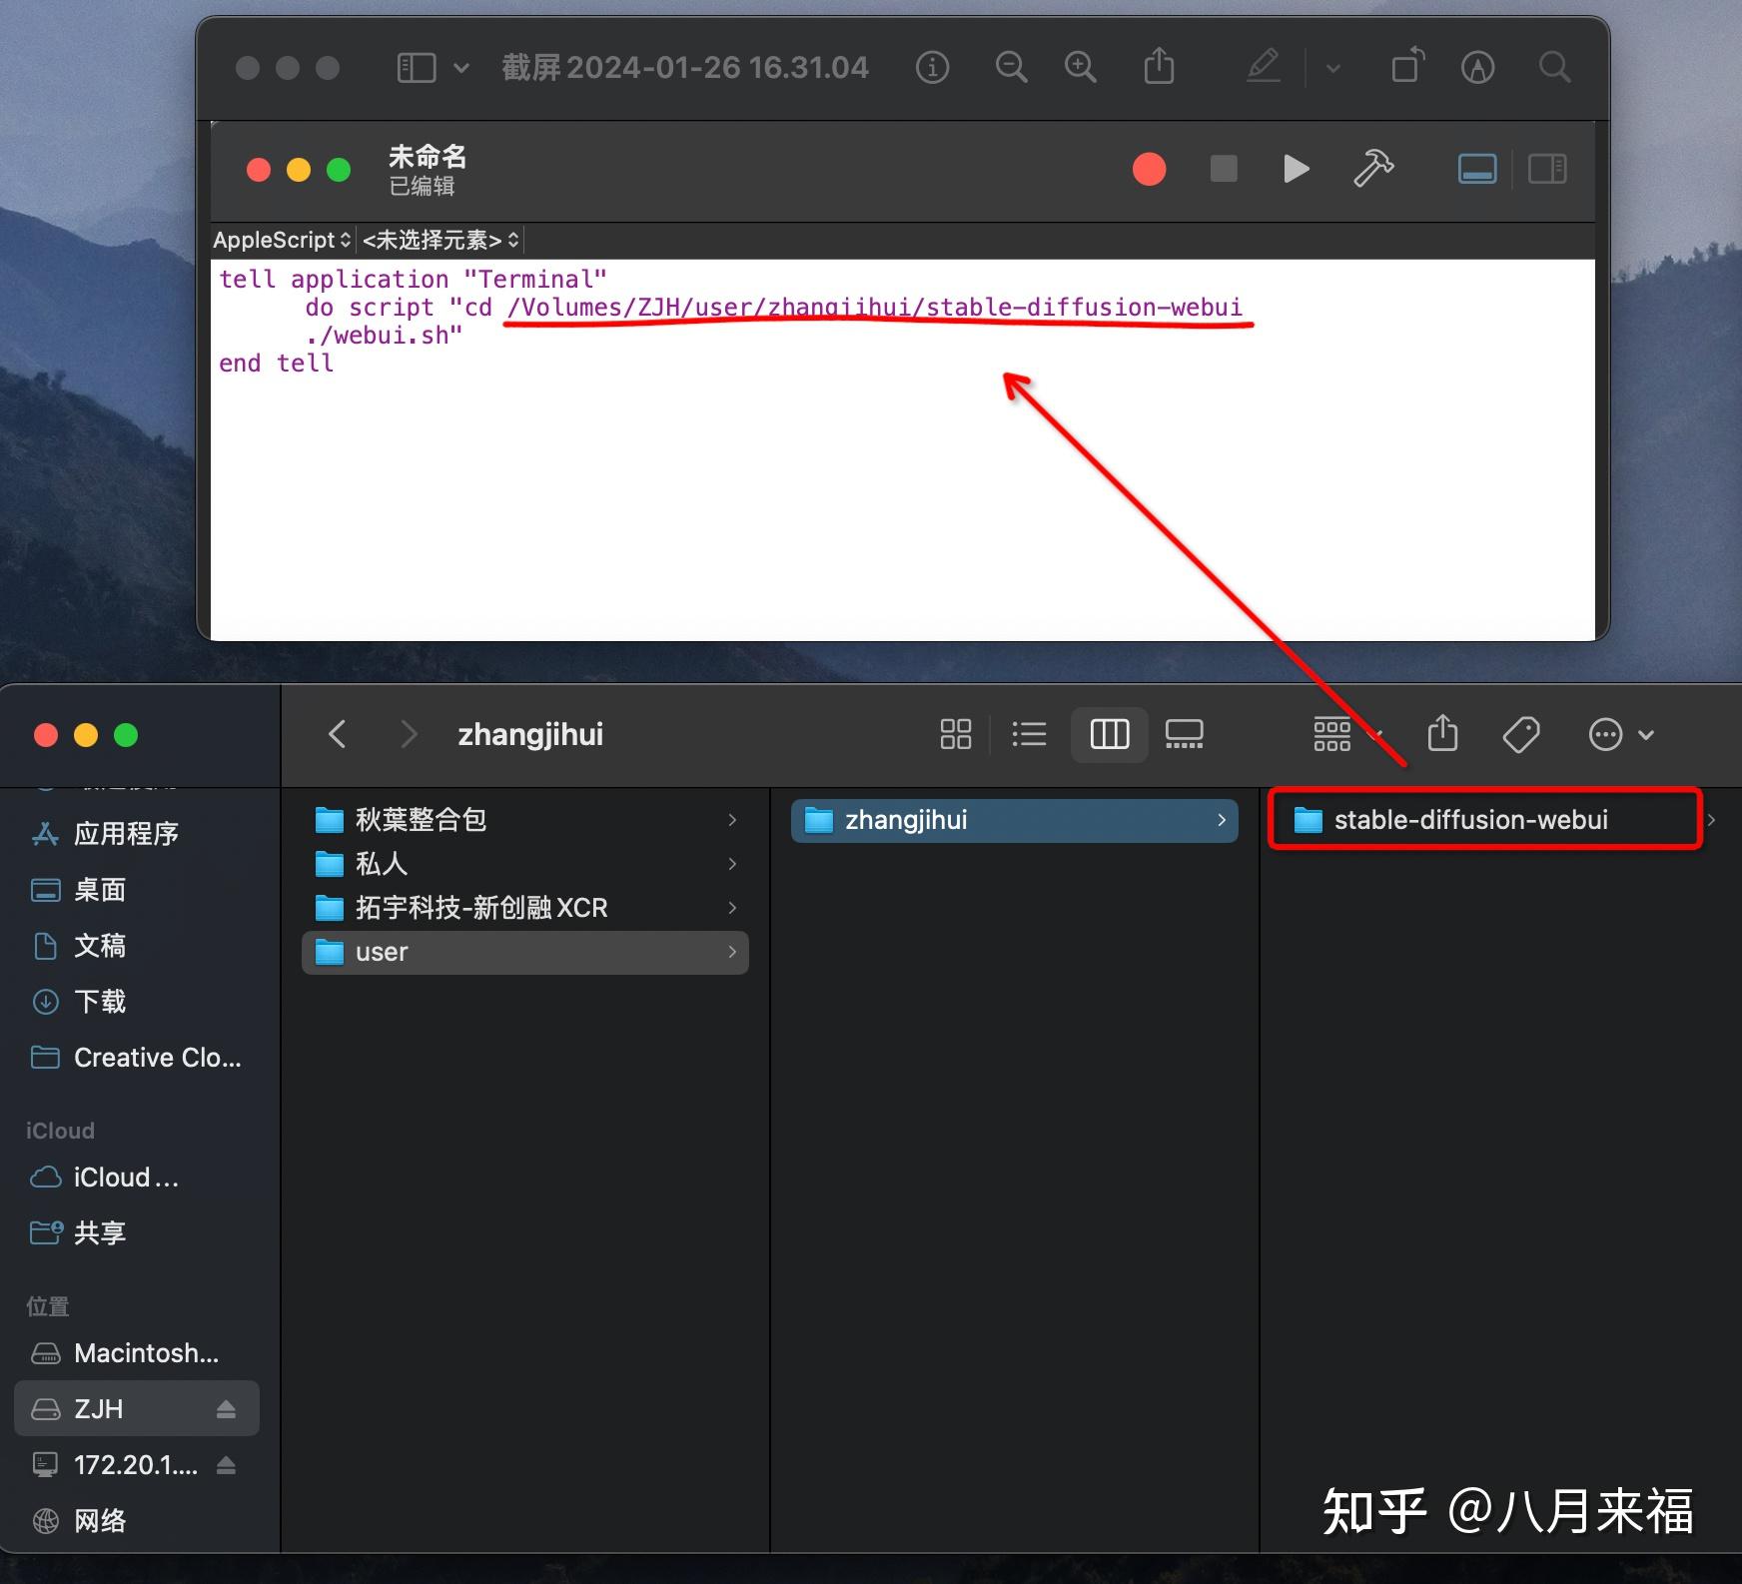The image size is (1742, 1584).
Task: Open the Markup toolbar in Preview
Action: [x=1477, y=68]
